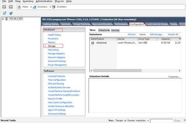Open the Edit menu
Image resolution: width=186 pixels, height=123 pixels.
click(x=10, y=1)
